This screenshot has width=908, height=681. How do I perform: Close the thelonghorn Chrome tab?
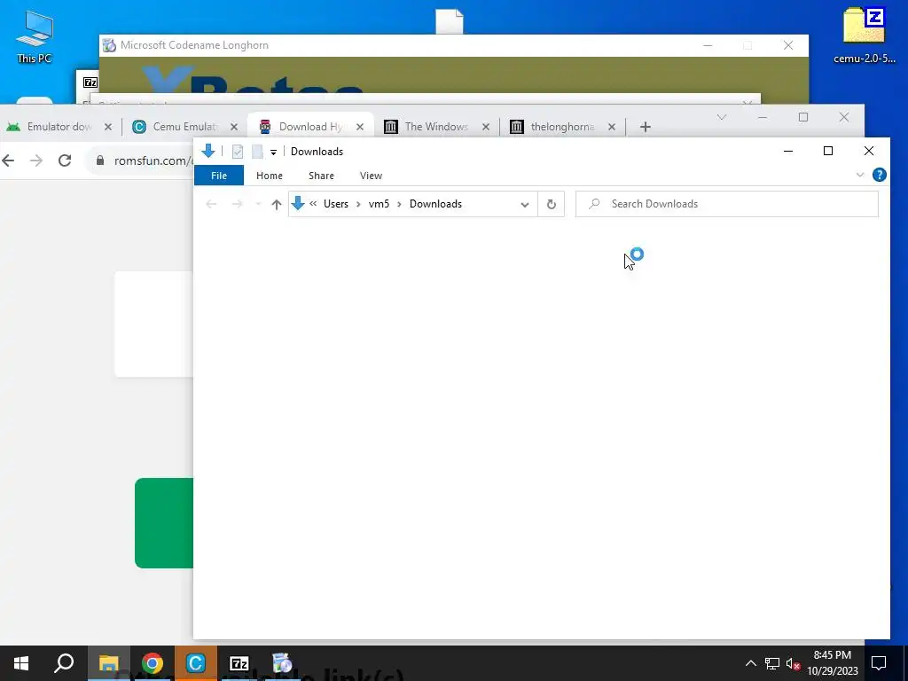click(612, 127)
